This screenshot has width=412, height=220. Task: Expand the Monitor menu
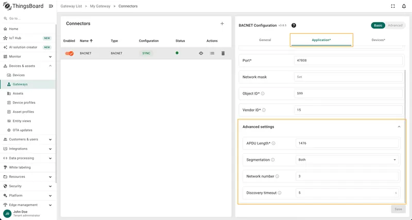[x=28, y=57]
